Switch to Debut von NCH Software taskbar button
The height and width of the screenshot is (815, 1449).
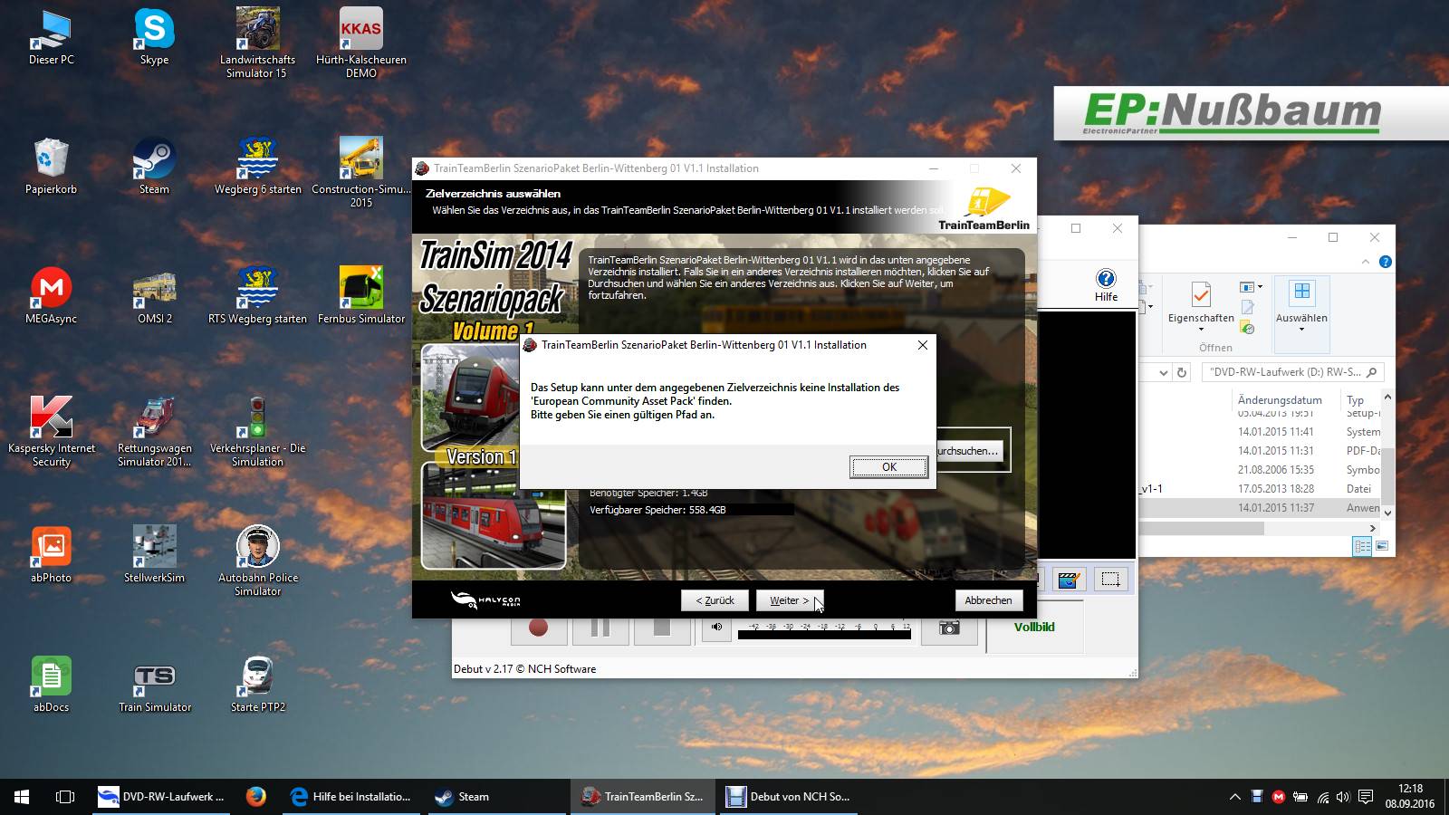tap(790, 797)
